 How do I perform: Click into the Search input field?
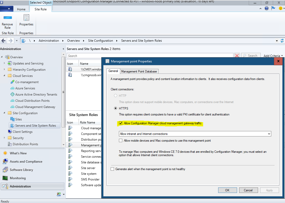coord(150,56)
